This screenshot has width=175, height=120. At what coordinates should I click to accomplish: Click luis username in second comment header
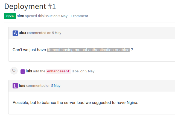pyautogui.click(x=22, y=85)
